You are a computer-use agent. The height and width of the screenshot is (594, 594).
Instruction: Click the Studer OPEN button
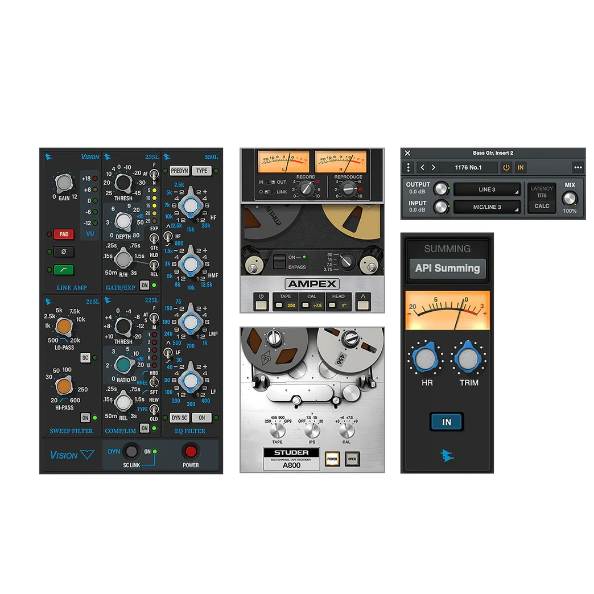point(352,459)
